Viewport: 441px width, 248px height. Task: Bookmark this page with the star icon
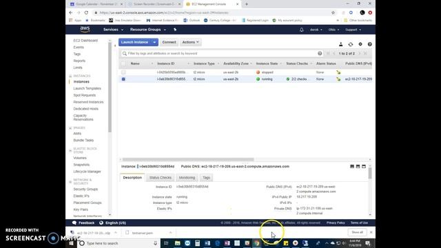pos(333,12)
